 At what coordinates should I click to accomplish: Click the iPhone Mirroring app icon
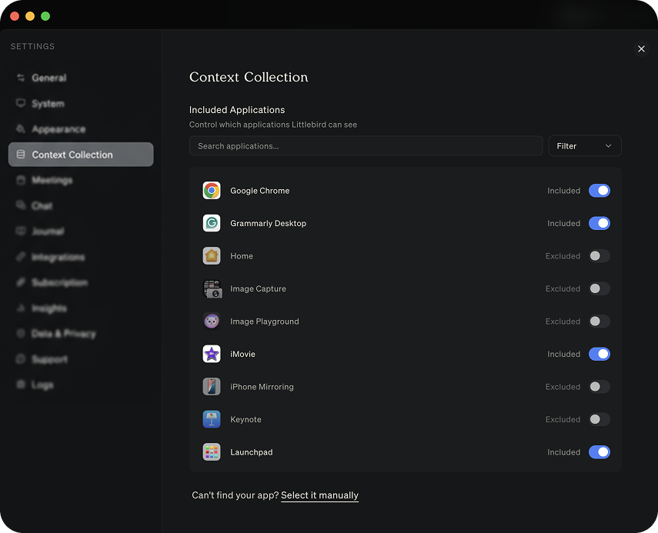211,386
